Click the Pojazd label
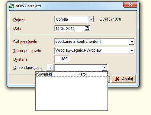151x115 pixels. pyautogui.click(x=19, y=20)
